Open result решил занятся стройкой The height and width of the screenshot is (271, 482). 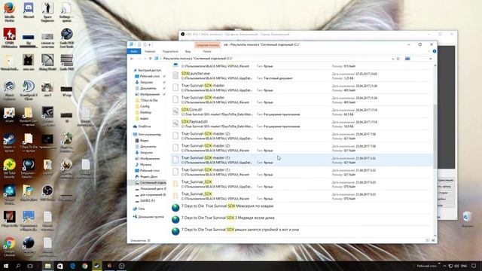(240, 230)
